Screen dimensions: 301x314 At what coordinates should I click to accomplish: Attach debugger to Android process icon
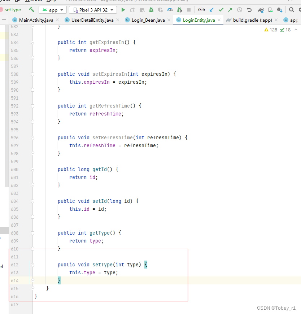180,10
